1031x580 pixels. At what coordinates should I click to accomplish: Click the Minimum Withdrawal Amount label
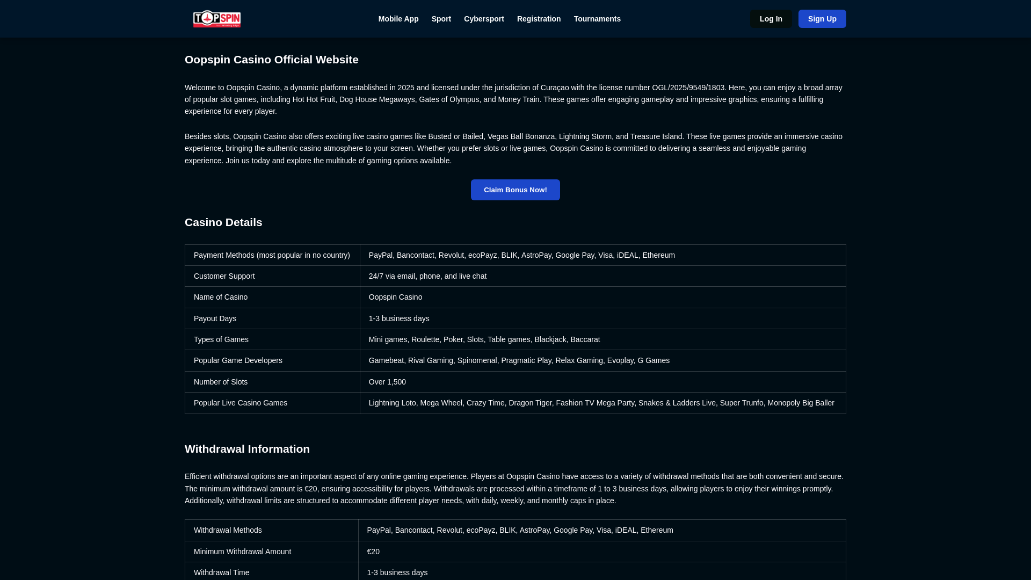[272, 552]
